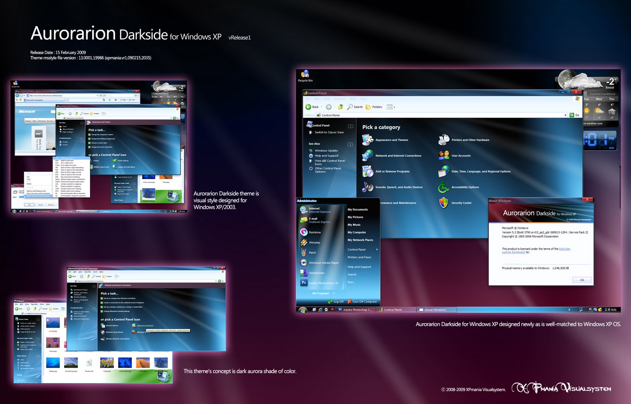Launch Internet Explorer from Start menu
Screen dimensions: 631x404
click(320, 210)
